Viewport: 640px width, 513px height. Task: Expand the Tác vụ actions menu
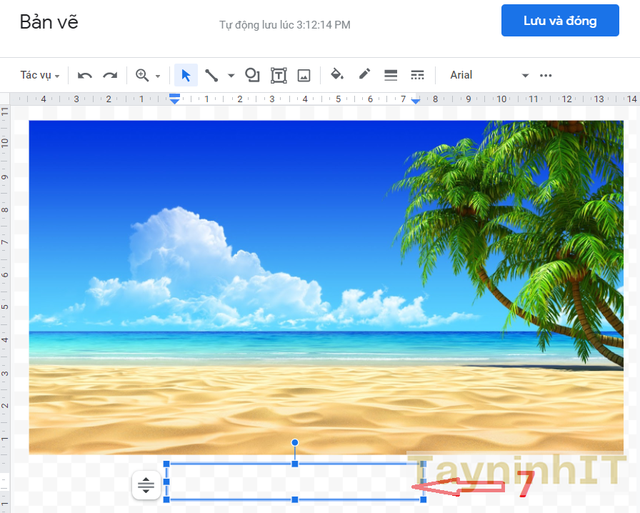(x=40, y=75)
